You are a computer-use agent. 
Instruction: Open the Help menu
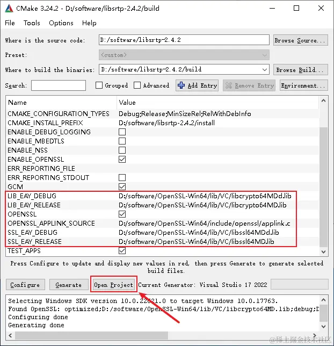point(89,23)
